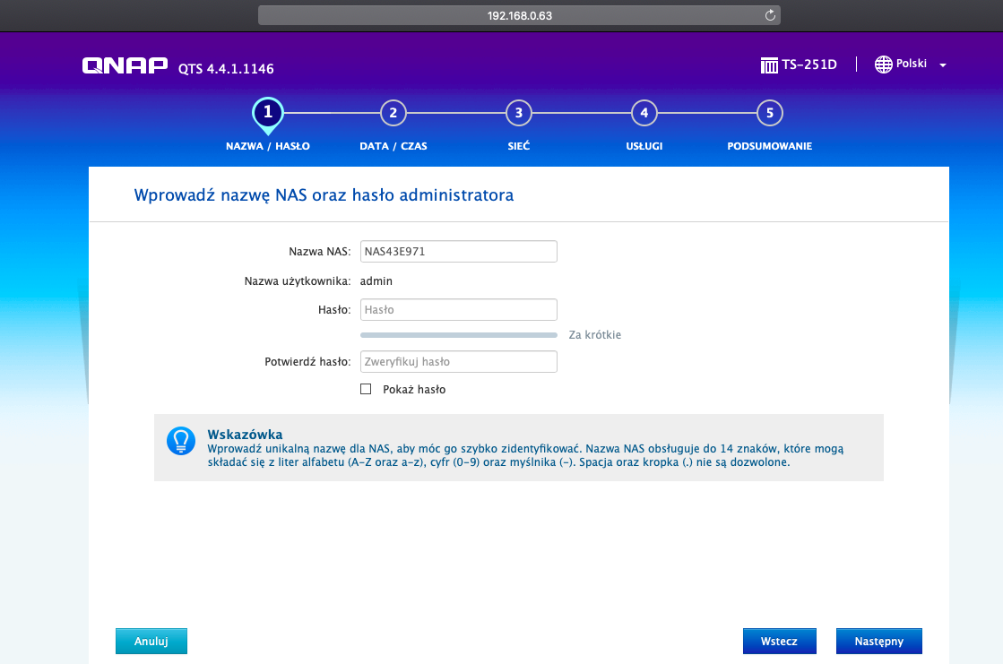The height and width of the screenshot is (664, 1003).
Task: Click the page heading Wprowadź nazwę NAS
Action: pyautogui.click(x=324, y=194)
